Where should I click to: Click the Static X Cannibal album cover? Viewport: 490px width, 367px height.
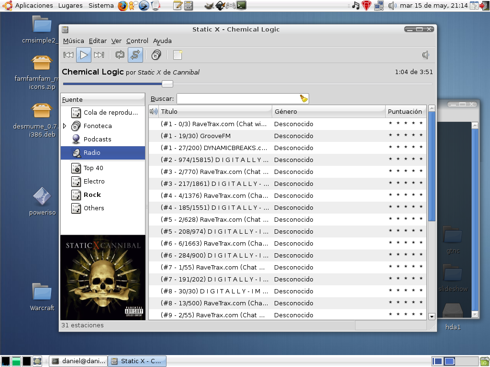[x=103, y=278]
